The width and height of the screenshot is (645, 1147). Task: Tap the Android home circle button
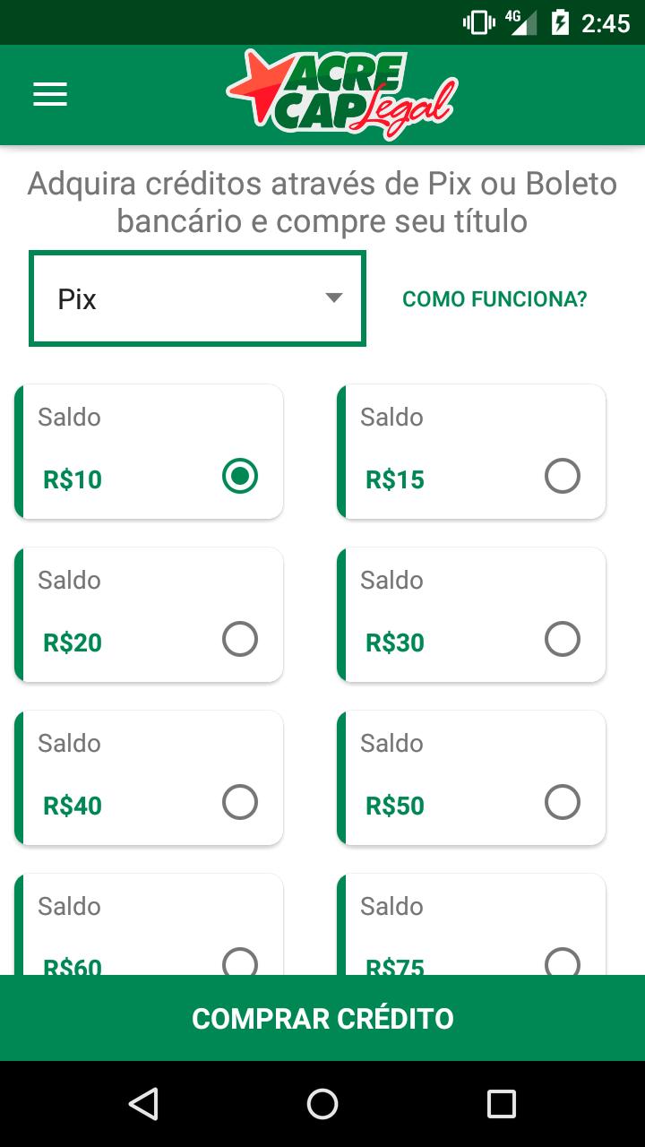[x=322, y=1104]
